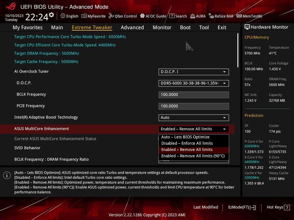This screenshot has width=294, height=220.
Task: Click Target CPU Performance Core Turbo-Mode Speed text
Action: coord(70,37)
